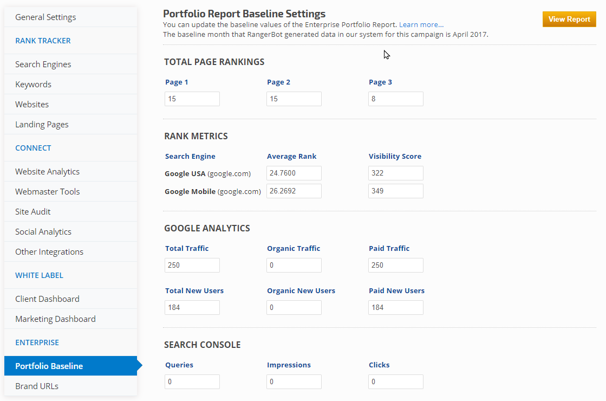The image size is (606, 401).
Task: Open Site Audit settings
Action: 33,212
